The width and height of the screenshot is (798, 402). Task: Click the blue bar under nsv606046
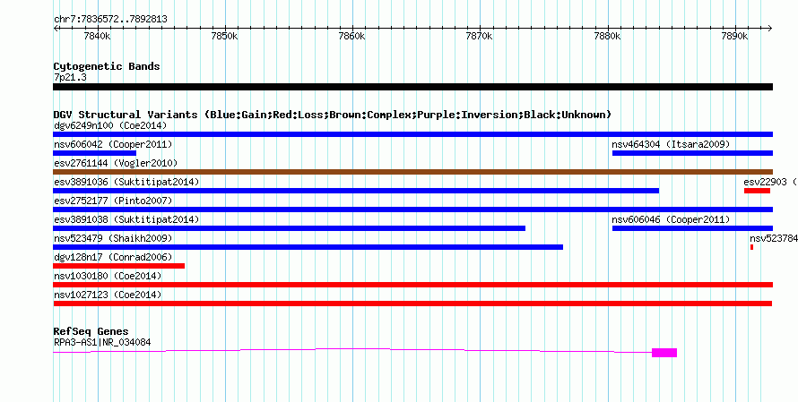693,228
